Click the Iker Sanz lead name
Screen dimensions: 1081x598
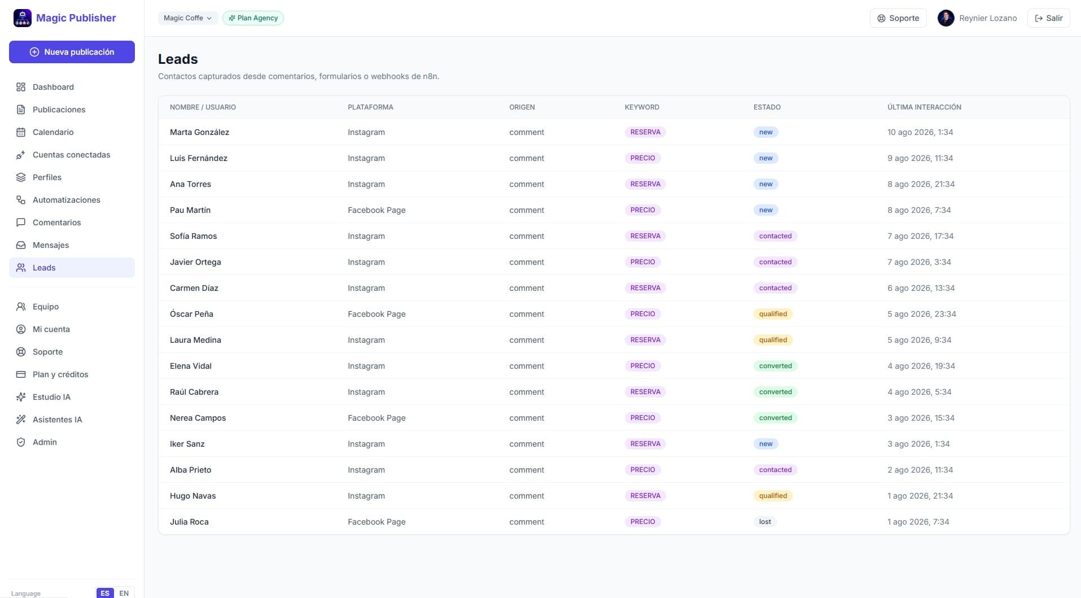[187, 444]
